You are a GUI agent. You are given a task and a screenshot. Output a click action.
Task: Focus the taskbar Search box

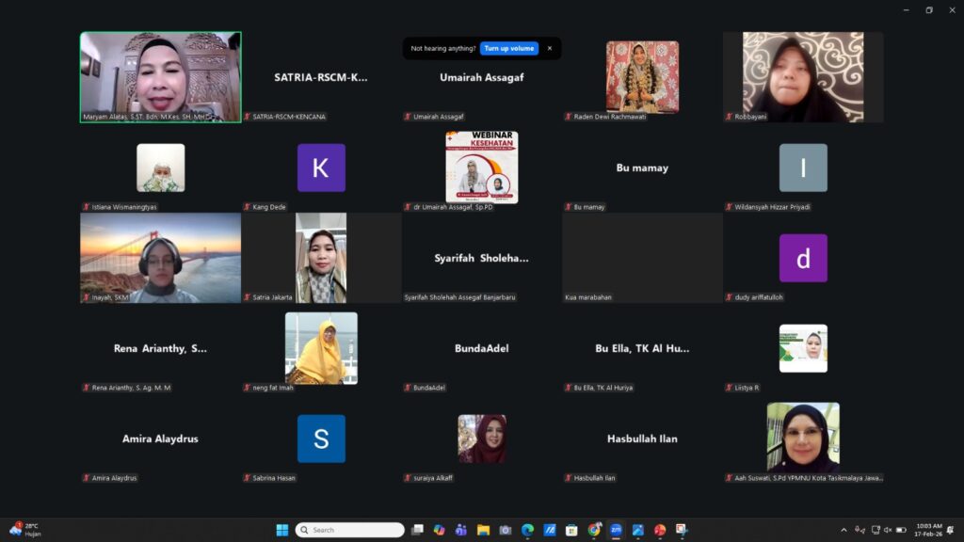coord(350,530)
